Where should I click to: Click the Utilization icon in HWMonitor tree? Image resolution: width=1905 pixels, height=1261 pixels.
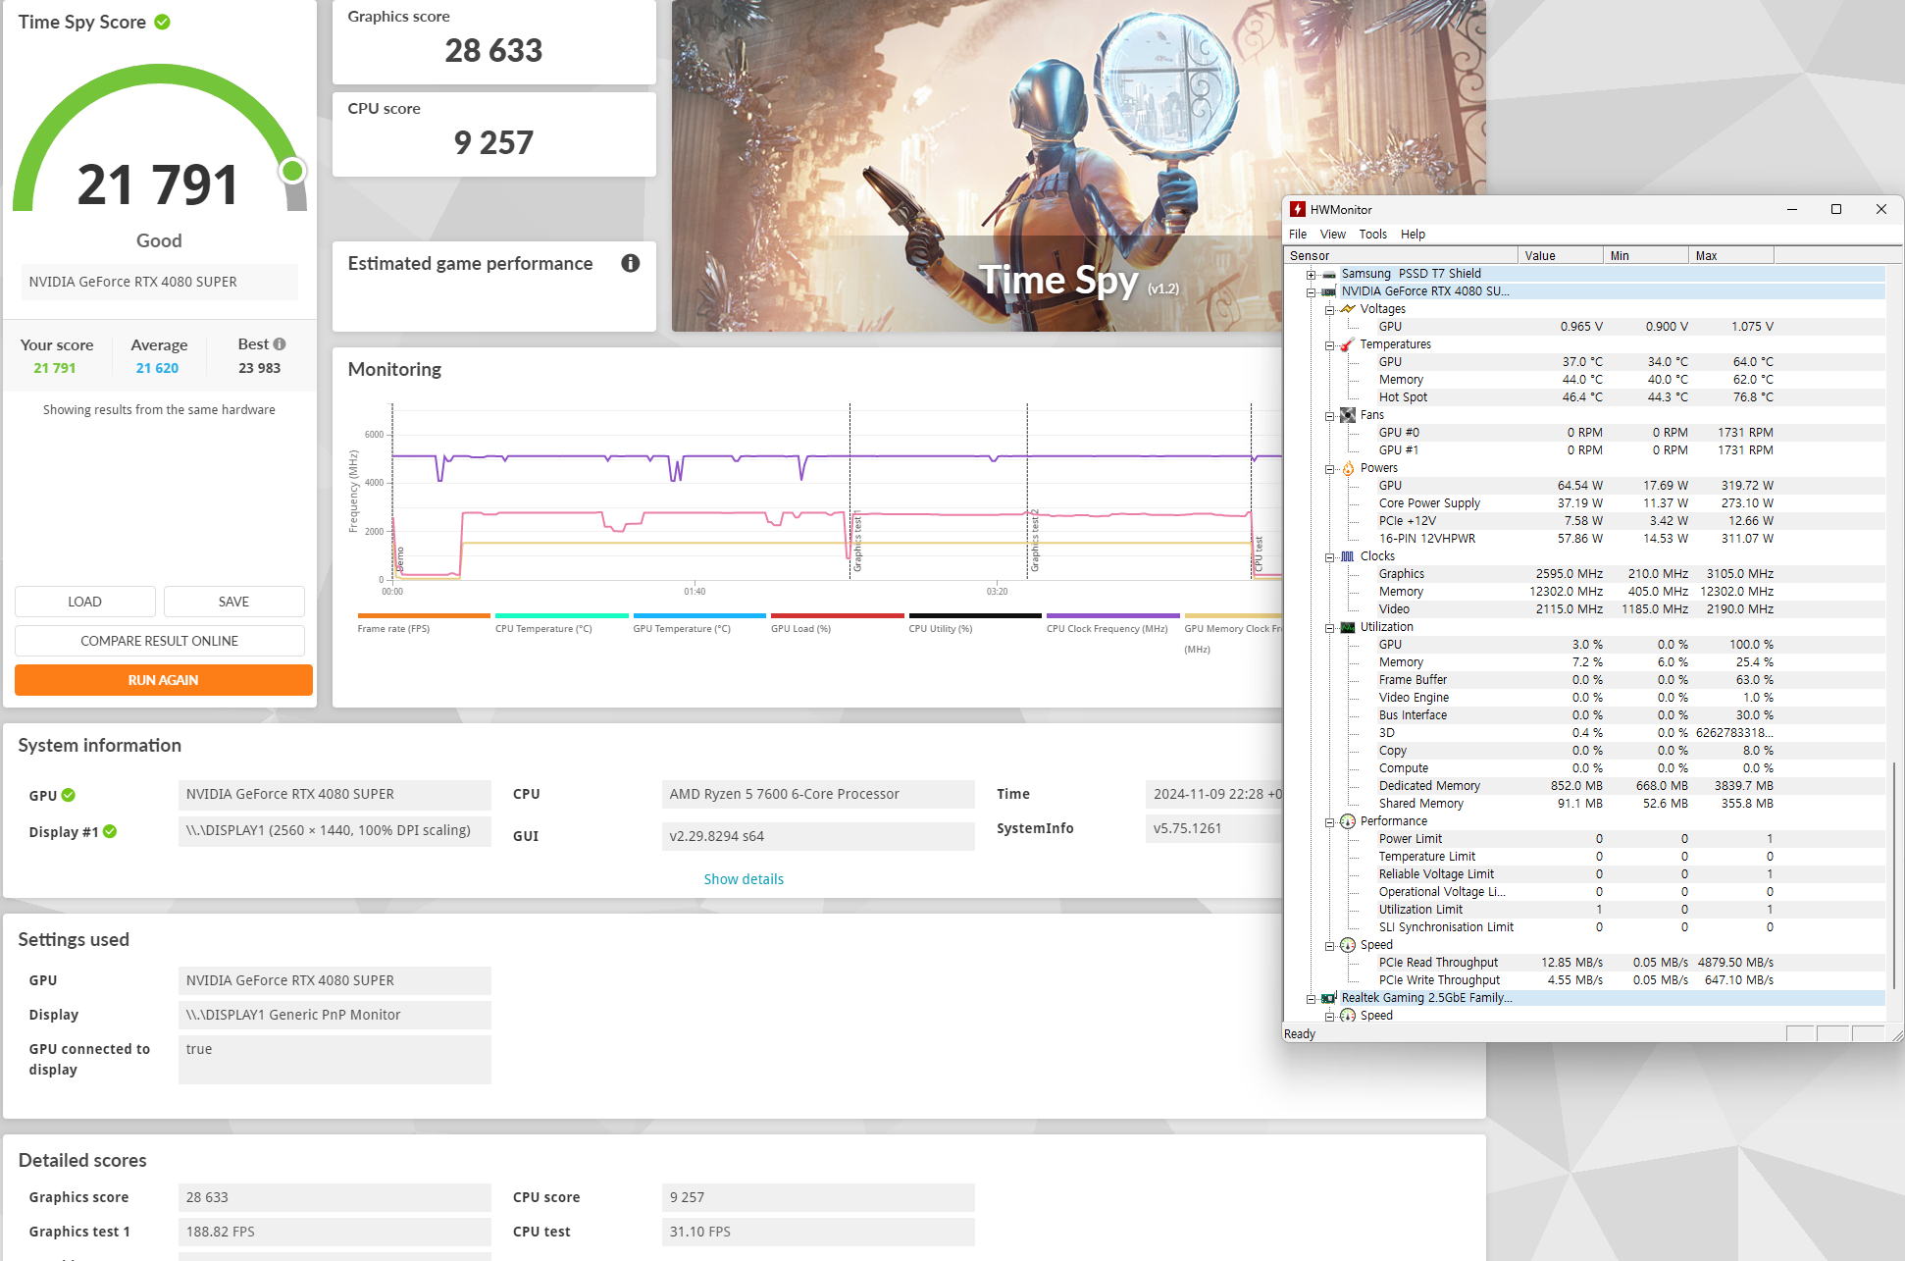coord(1348,627)
